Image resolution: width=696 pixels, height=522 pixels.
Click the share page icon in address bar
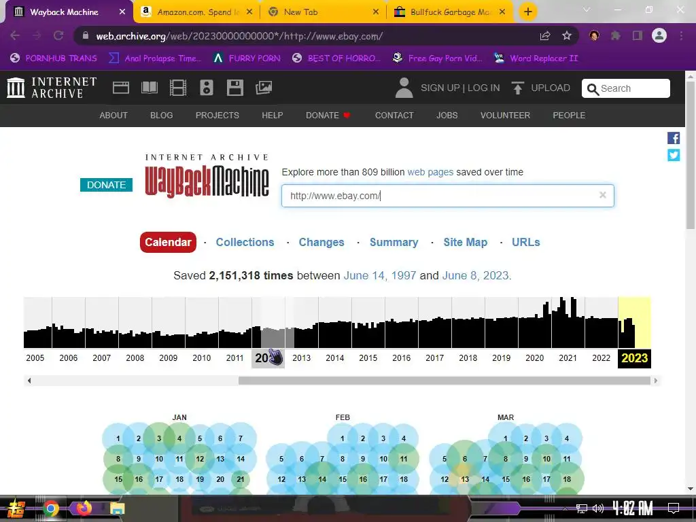pyautogui.click(x=545, y=35)
